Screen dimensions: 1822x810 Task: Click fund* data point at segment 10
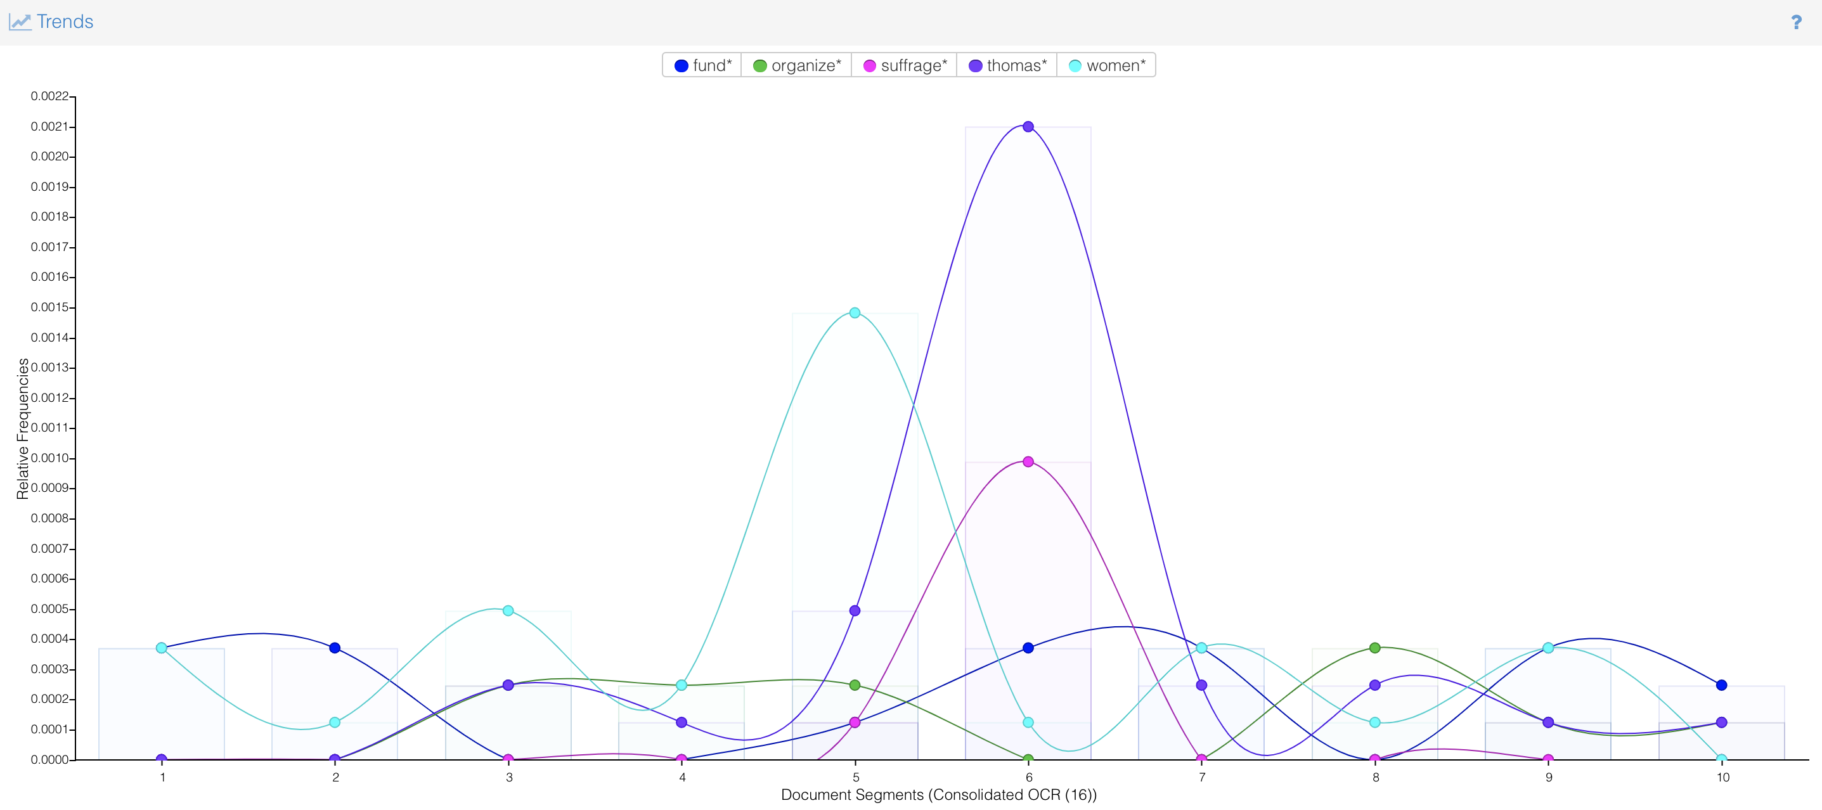point(1722,685)
